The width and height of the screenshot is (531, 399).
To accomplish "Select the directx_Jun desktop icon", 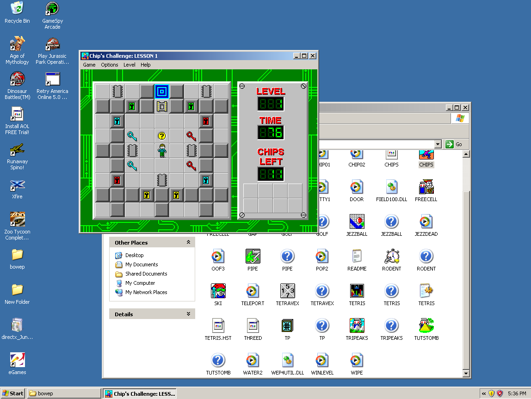I will point(17,329).
